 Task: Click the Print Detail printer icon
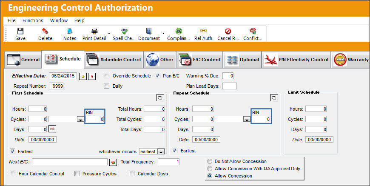[94, 31]
